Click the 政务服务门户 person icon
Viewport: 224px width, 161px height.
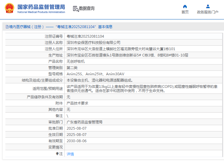(208, 6)
